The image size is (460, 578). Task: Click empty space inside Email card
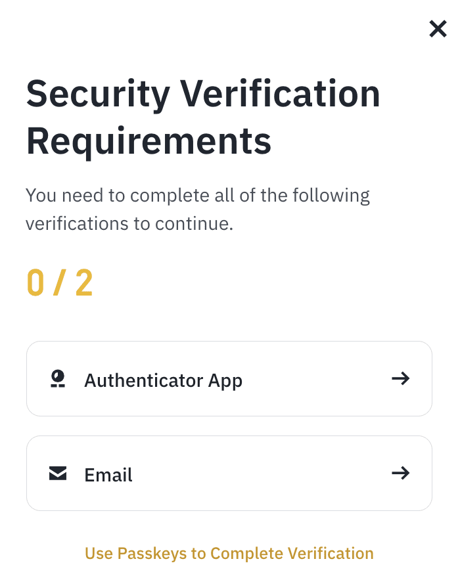point(276,474)
